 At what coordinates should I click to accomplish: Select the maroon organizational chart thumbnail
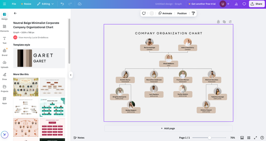pos(52,127)
